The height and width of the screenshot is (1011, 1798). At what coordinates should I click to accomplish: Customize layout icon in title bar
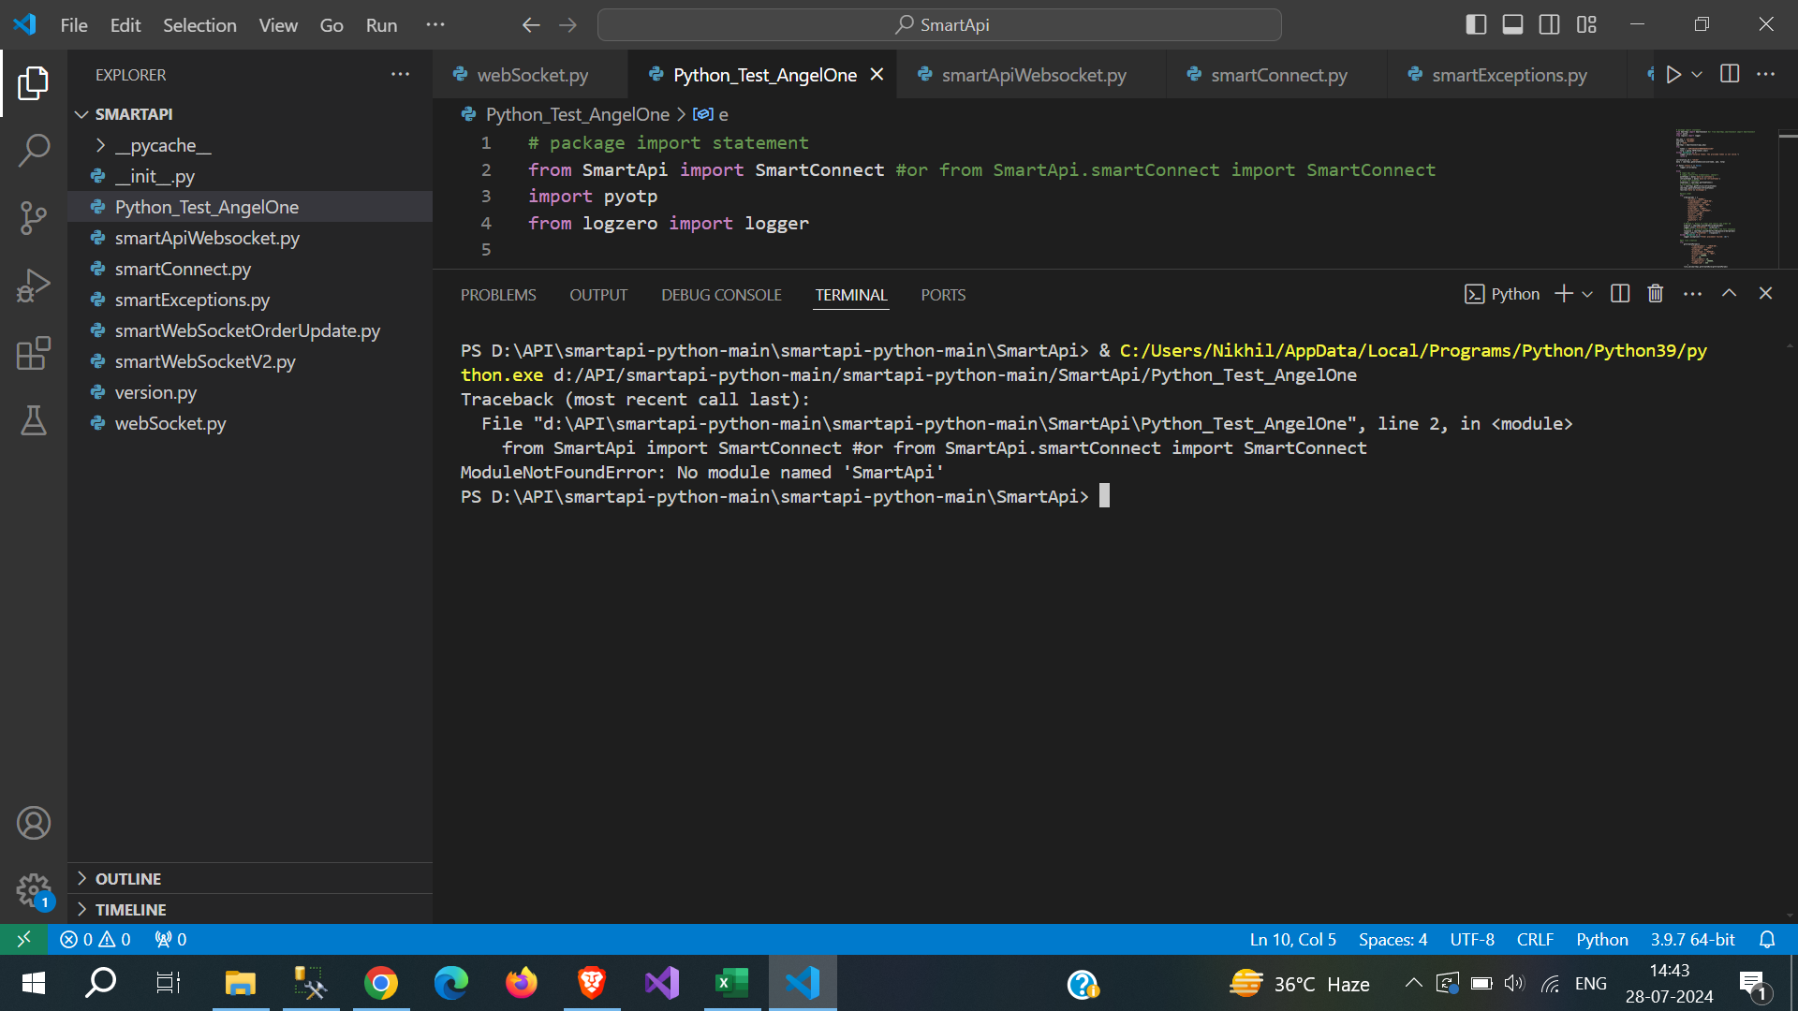pos(1586,25)
